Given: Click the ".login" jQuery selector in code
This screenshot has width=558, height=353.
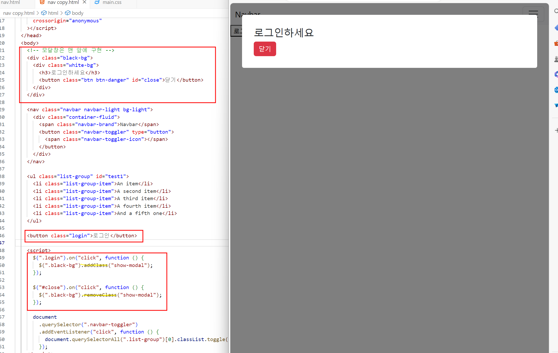Looking at the screenshot, I should click(x=51, y=258).
